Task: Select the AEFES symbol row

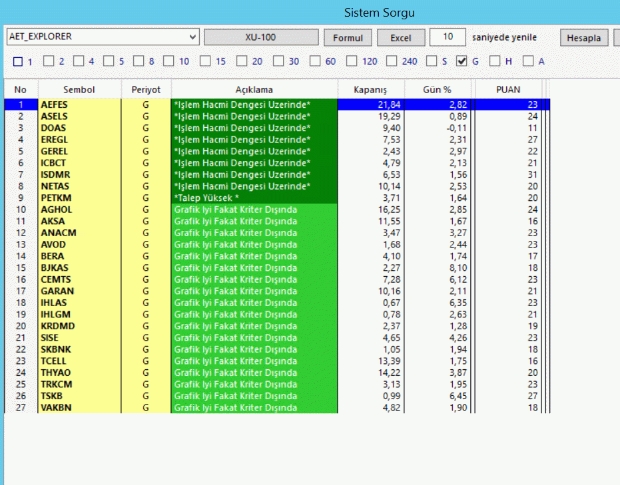Action: [277, 104]
